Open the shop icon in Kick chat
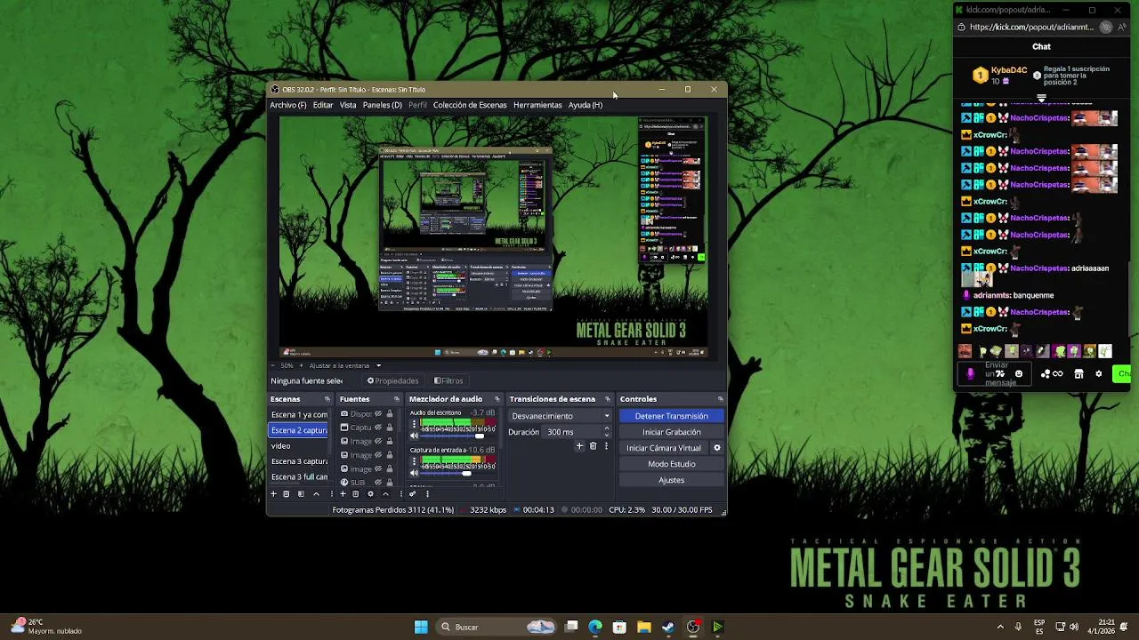The width and height of the screenshot is (1139, 640). click(x=1078, y=373)
